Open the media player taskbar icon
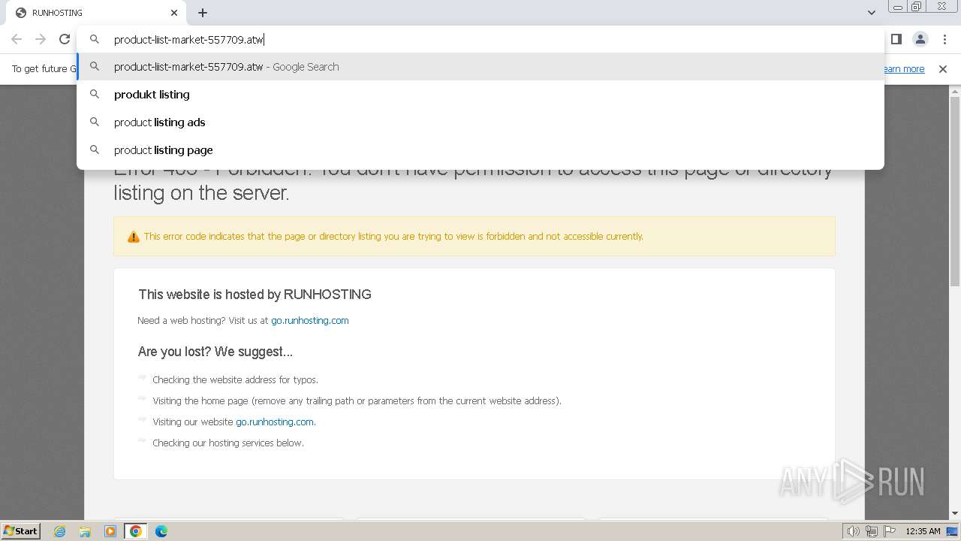The image size is (961, 541). point(110,531)
